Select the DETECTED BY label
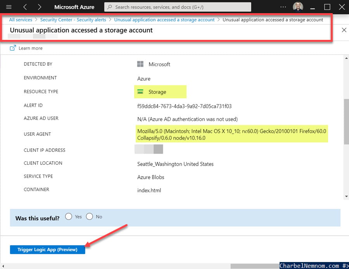Image resolution: width=349 pixels, height=269 pixels. coord(38,64)
